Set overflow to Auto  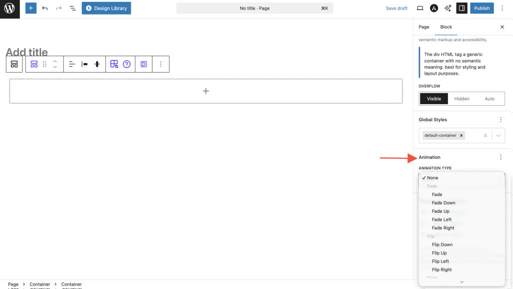489,99
